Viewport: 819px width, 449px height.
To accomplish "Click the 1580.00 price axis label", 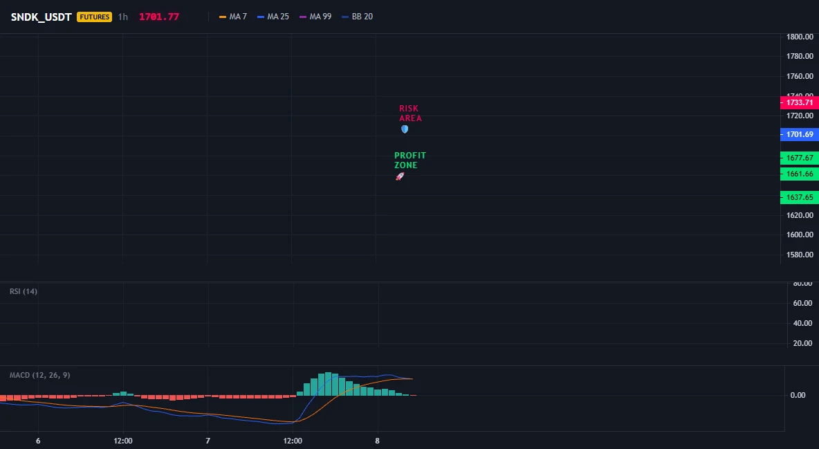I will [x=800, y=255].
